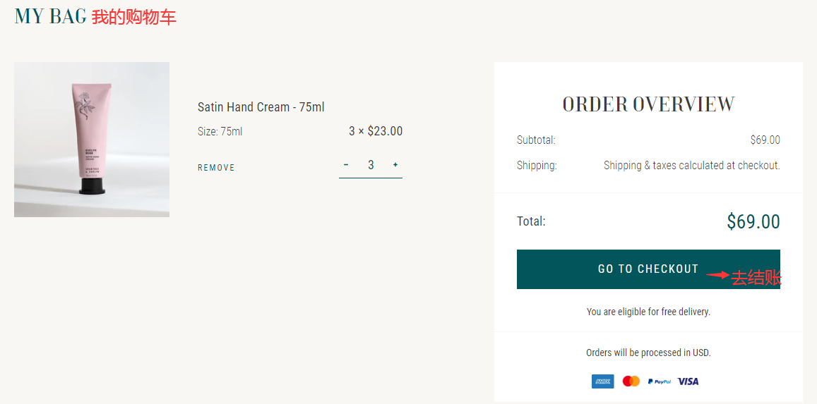The width and height of the screenshot is (817, 404).
Task: Click the free delivery eligibility message
Action: pyautogui.click(x=648, y=312)
